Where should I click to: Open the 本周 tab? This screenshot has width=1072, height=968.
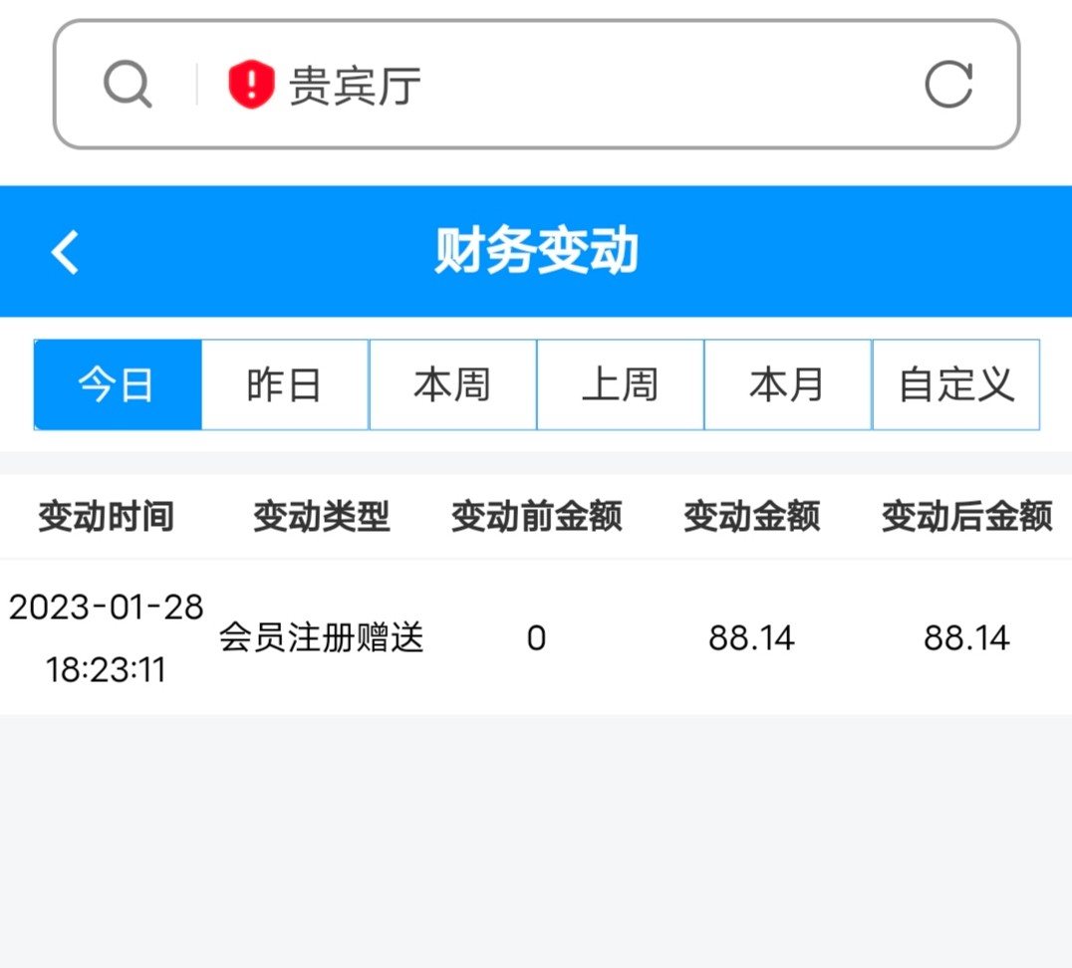coord(452,385)
